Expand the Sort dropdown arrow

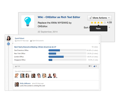(x=109, y=27)
